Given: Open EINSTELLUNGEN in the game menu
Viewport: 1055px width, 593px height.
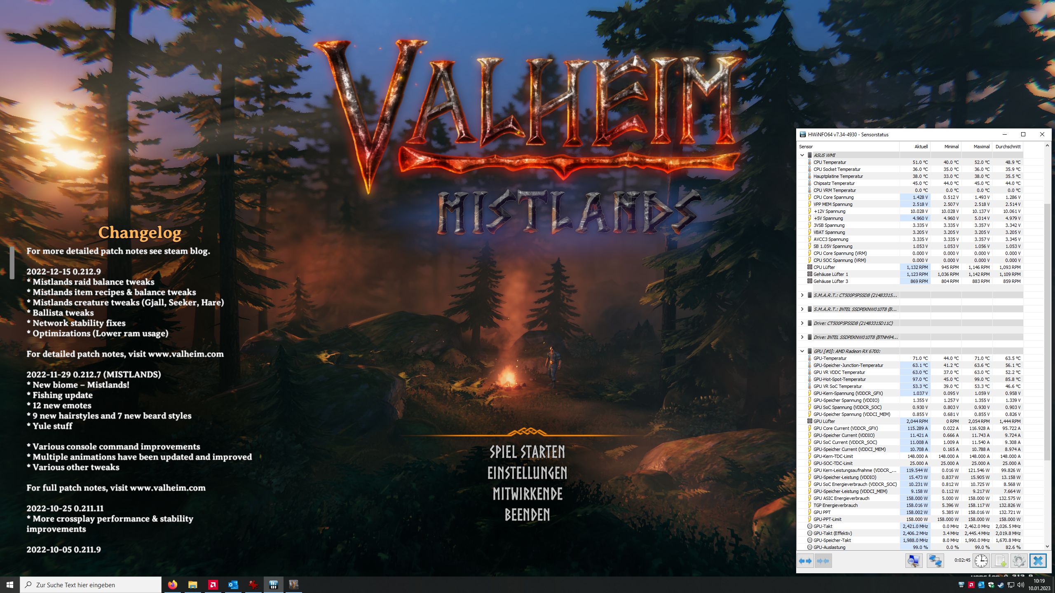Looking at the screenshot, I should (527, 473).
